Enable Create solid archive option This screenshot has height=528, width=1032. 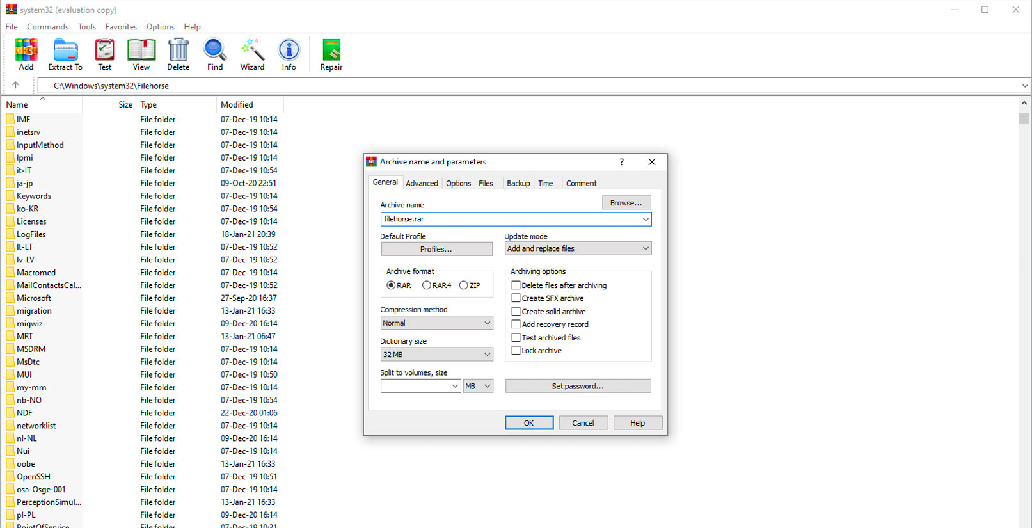[516, 312]
